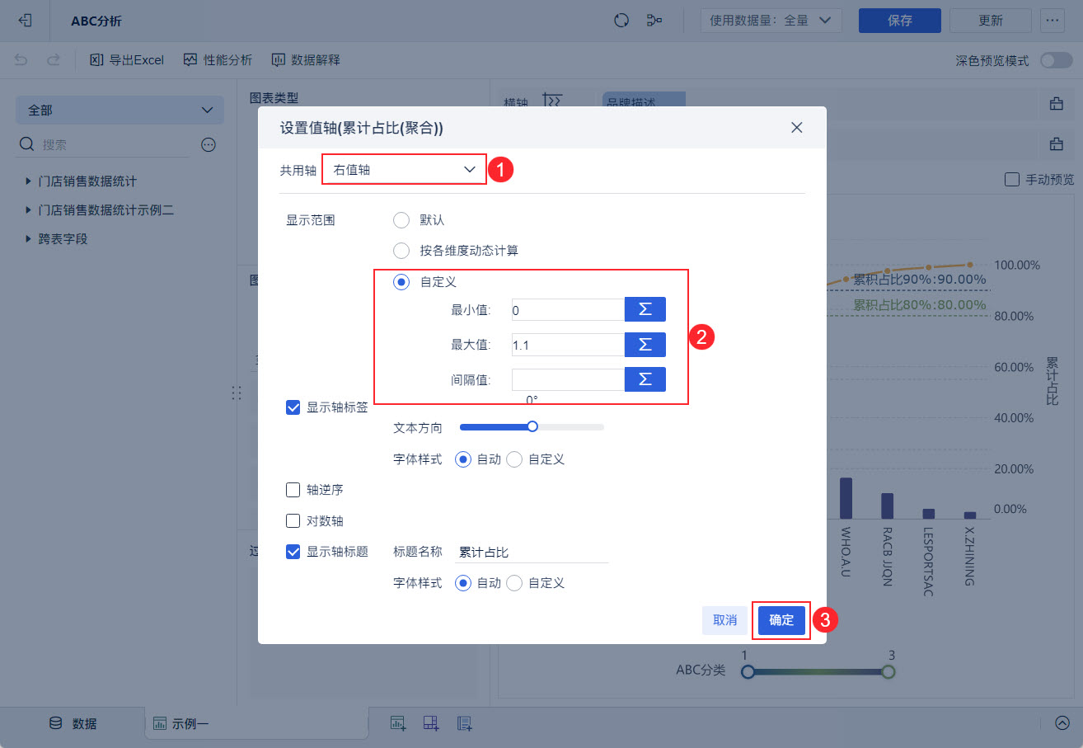1083x748 pixels.
Task: Select 按各维度动态计算 radio option
Action: click(x=401, y=250)
